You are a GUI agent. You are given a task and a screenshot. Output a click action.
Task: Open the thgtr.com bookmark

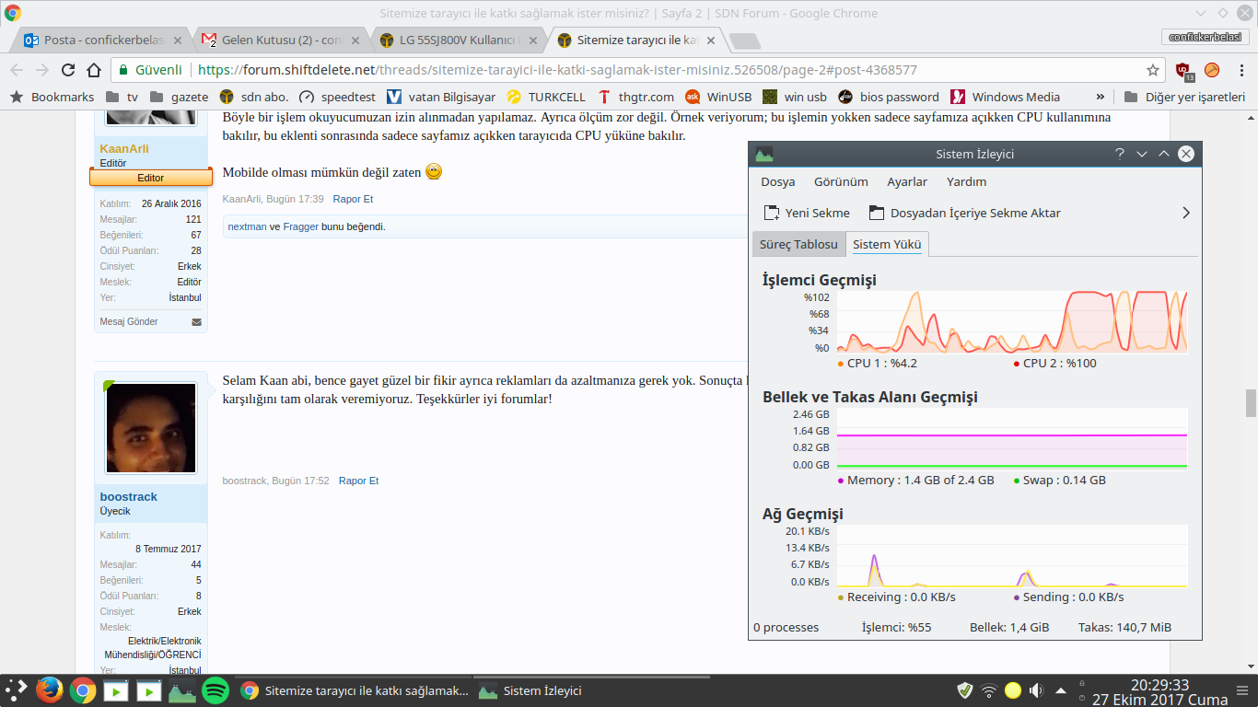pos(635,97)
